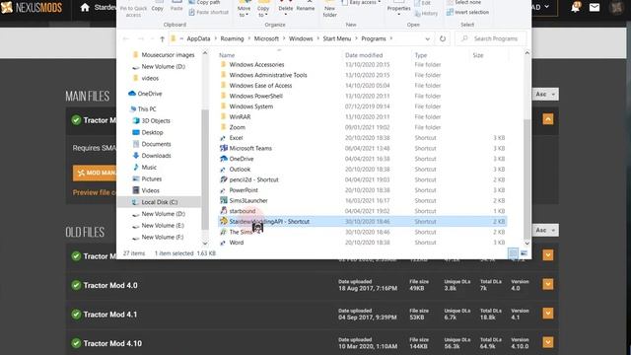Expand the Tractor Mod 4.10 file entry
Screen dimensions: 631x355
(548, 342)
